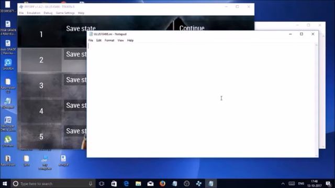The height and width of the screenshot is (188, 335).
Task: Open the Action Center notifications
Action: 329,183
